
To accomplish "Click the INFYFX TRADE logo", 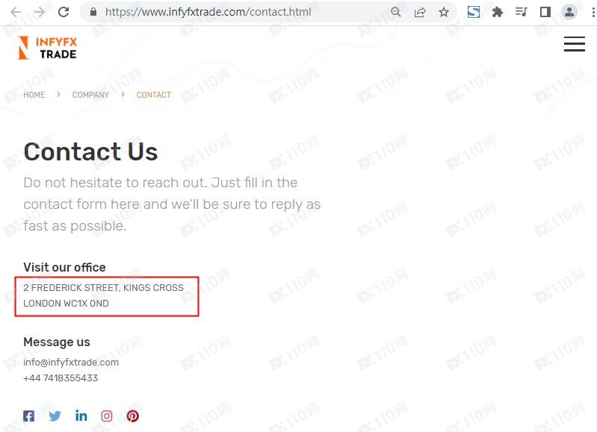I will (47, 48).
